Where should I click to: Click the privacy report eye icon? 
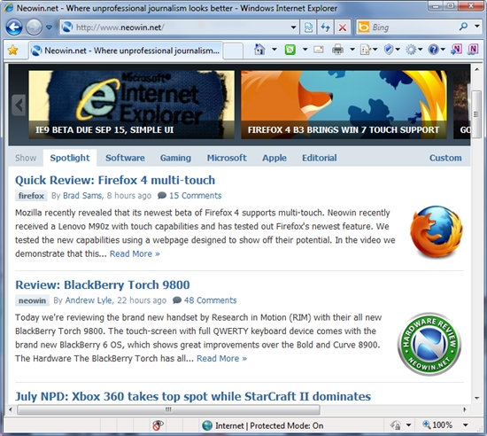[158, 425]
